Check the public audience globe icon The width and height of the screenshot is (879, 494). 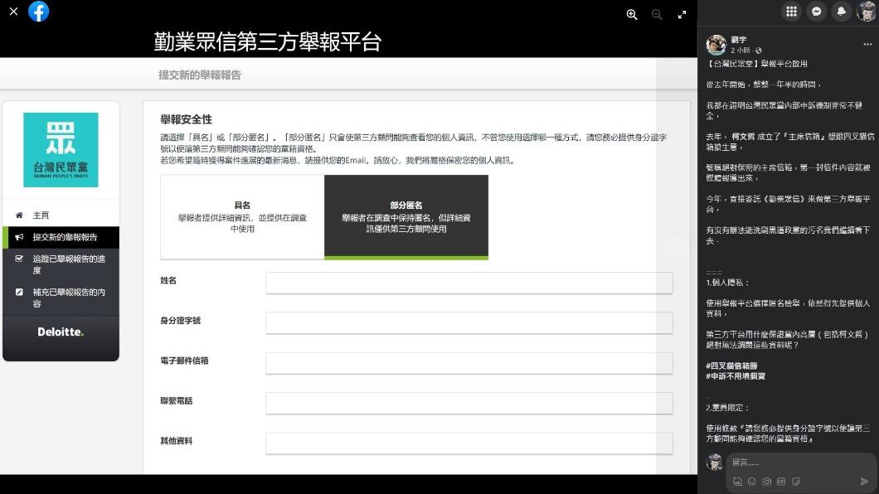pos(759,51)
